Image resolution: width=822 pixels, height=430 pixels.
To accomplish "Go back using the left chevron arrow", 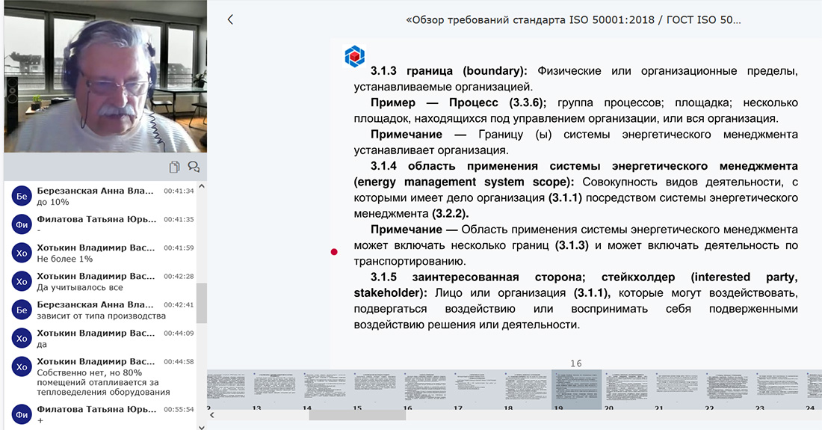I will coord(230,20).
